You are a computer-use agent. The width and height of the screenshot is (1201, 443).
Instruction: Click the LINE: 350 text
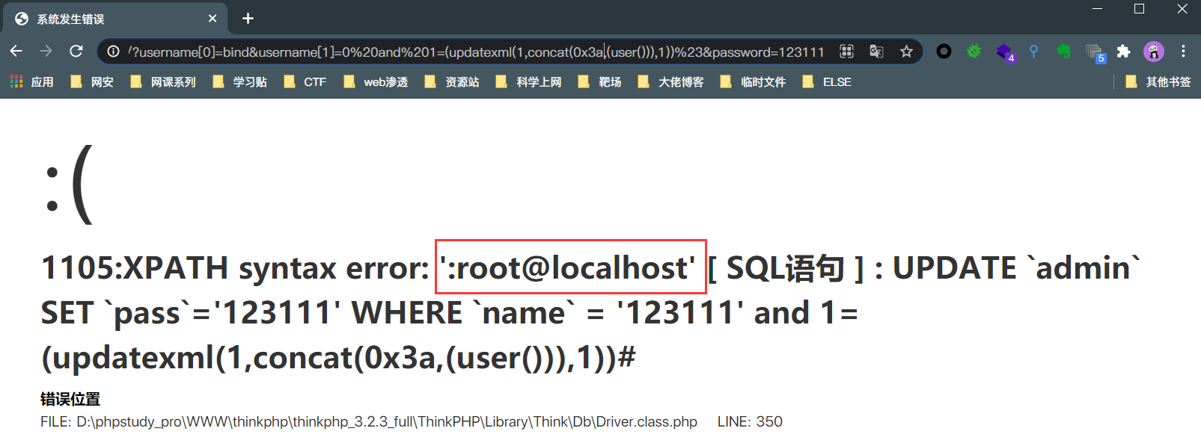[750, 421]
